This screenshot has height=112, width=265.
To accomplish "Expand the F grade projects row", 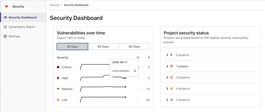I will click(x=167, y=55).
